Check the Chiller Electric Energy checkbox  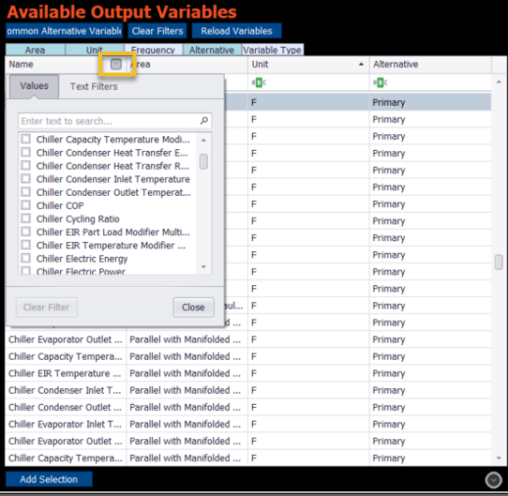tap(25, 258)
